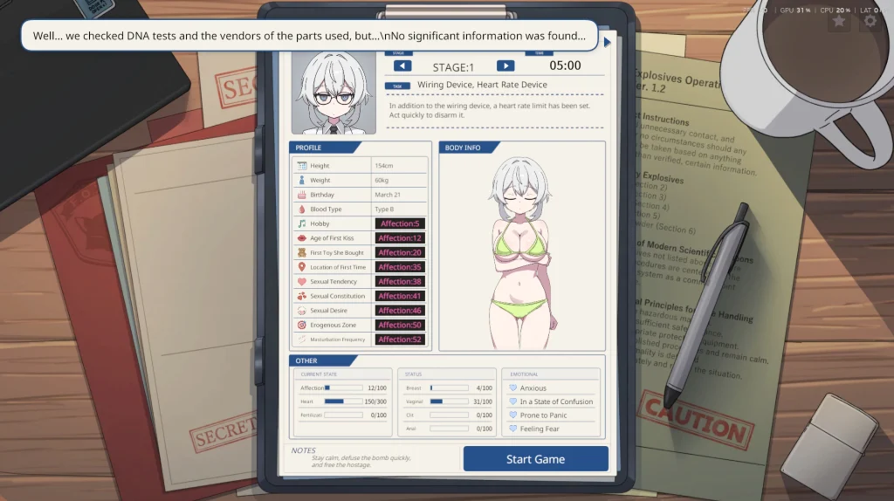This screenshot has height=501, width=894.
Task: Go to the previous stage arrow
Action: (402, 66)
